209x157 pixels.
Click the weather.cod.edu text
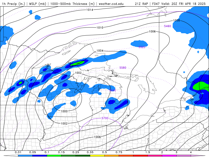coord(111,4)
